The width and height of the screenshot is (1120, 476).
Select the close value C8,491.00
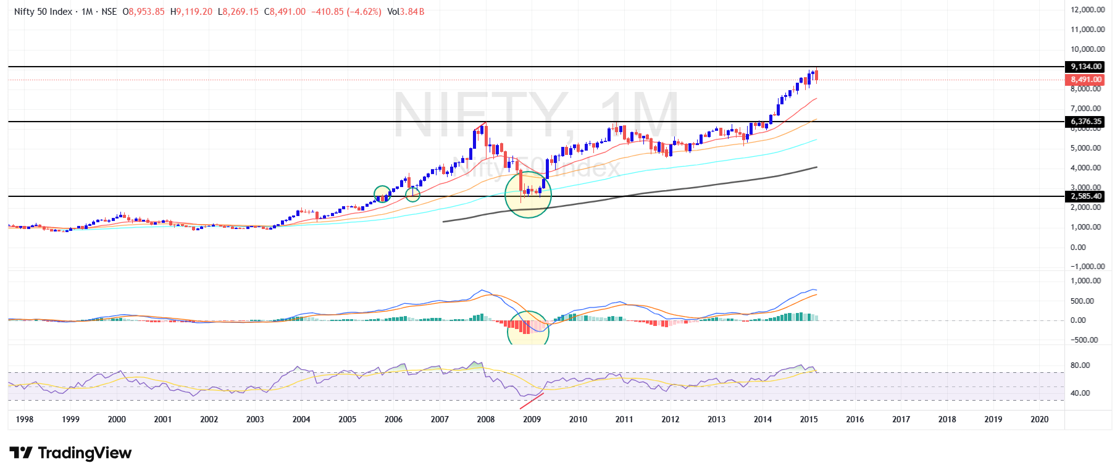(285, 12)
